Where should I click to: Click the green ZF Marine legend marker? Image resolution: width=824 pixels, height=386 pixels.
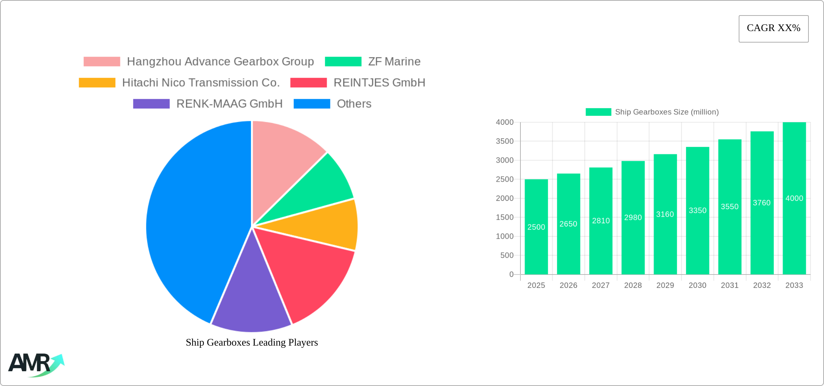click(343, 61)
